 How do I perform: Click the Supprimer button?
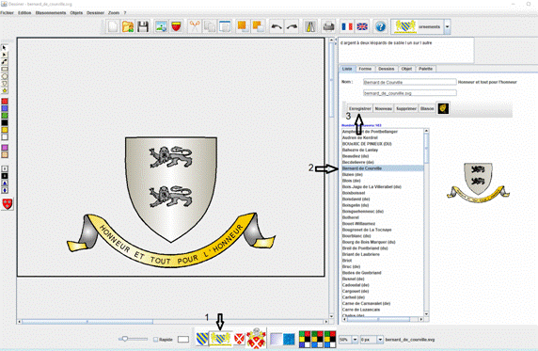[406, 108]
